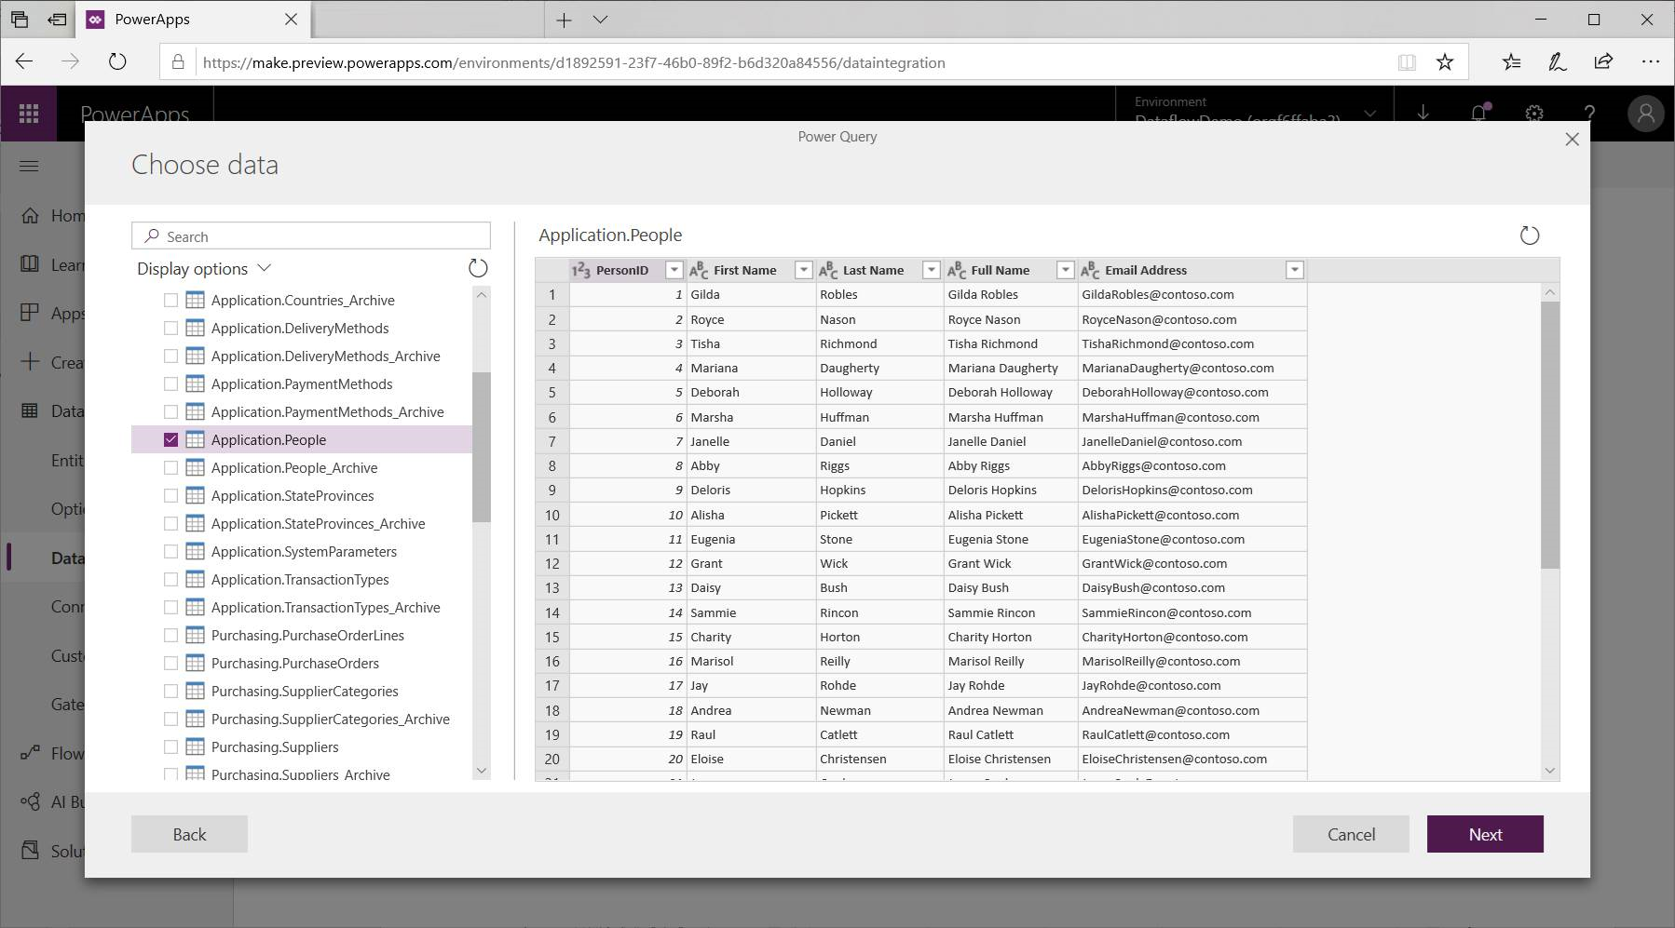Click the Cancel button
The height and width of the screenshot is (928, 1675).
[x=1351, y=834]
